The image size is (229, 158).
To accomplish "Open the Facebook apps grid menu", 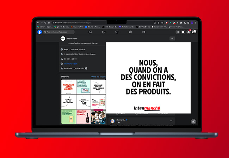I will [x=177, y=32].
